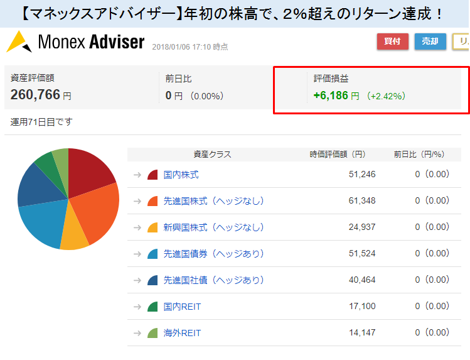The width and height of the screenshot is (470, 360).
Task: Click the blue 売却 sell button
Action: pyautogui.click(x=430, y=41)
